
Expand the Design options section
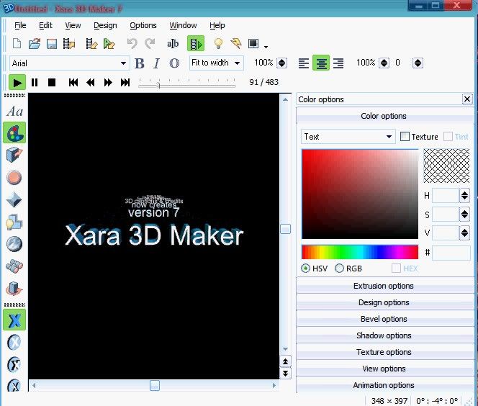(x=385, y=302)
